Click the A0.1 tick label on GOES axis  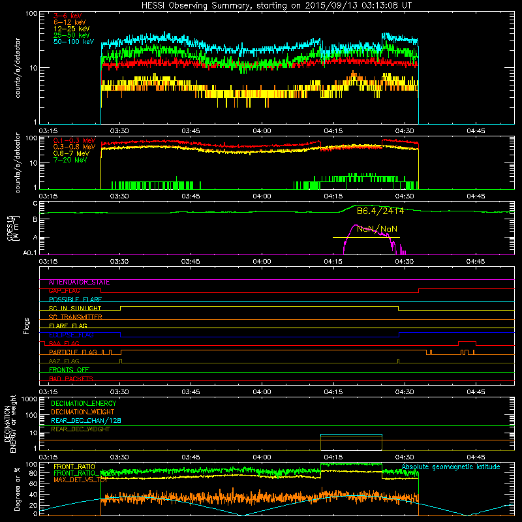point(30,253)
